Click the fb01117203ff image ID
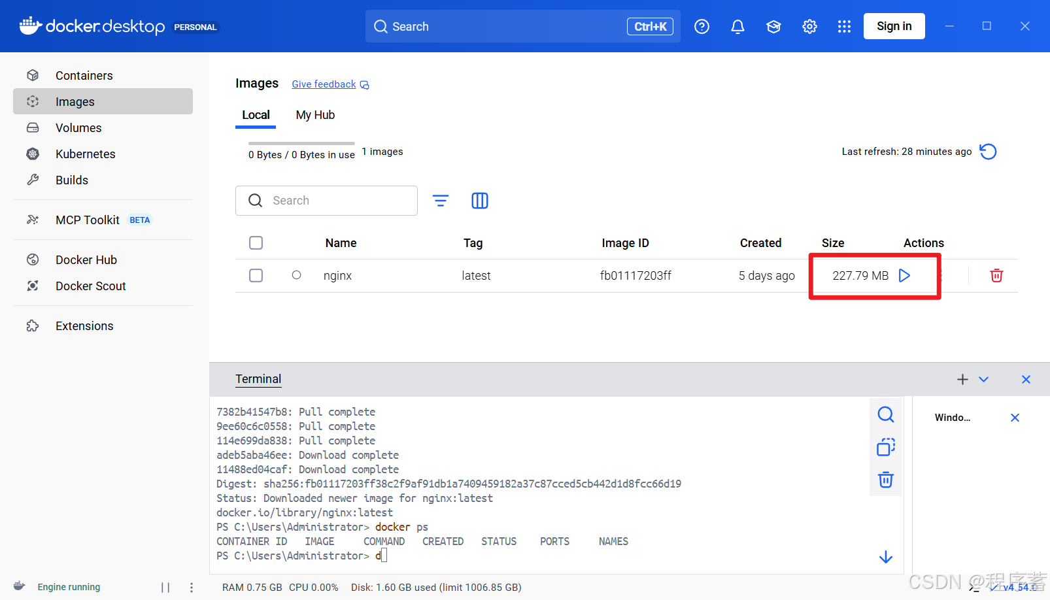Image resolution: width=1050 pixels, height=600 pixels. tap(635, 276)
